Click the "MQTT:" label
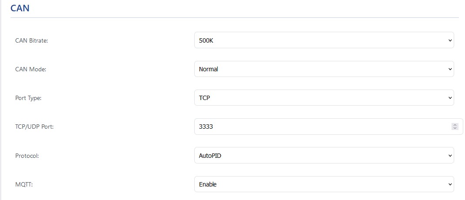 pyautogui.click(x=23, y=184)
